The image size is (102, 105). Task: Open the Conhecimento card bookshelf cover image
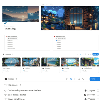[89, 62]
